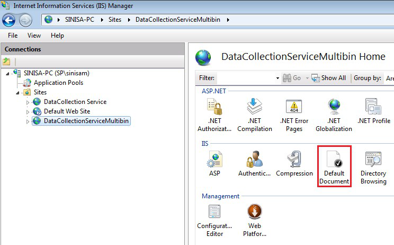The image size is (394, 245).
Task: Open the View menu
Action: click(34, 36)
